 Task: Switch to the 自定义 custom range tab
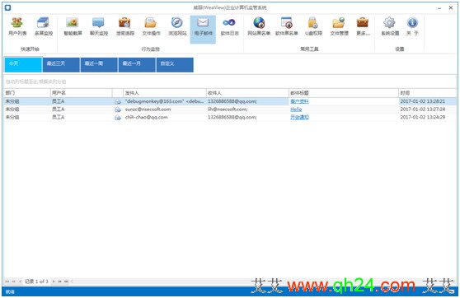coord(175,65)
